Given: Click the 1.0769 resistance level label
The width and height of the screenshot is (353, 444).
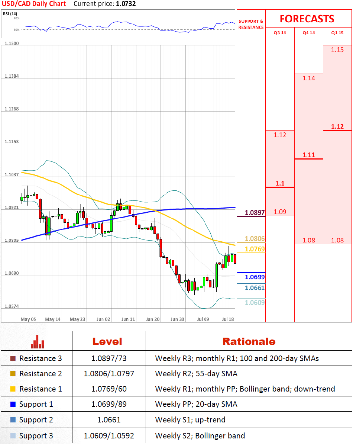Looking at the screenshot, I should (255, 249).
